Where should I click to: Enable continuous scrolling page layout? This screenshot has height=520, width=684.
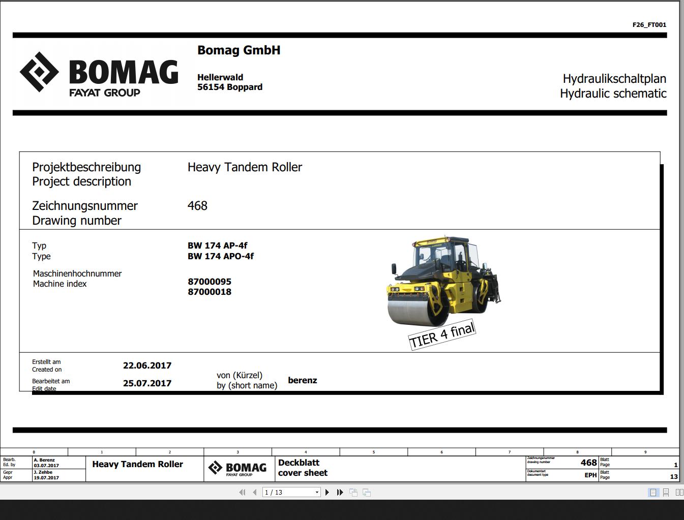pos(666,492)
